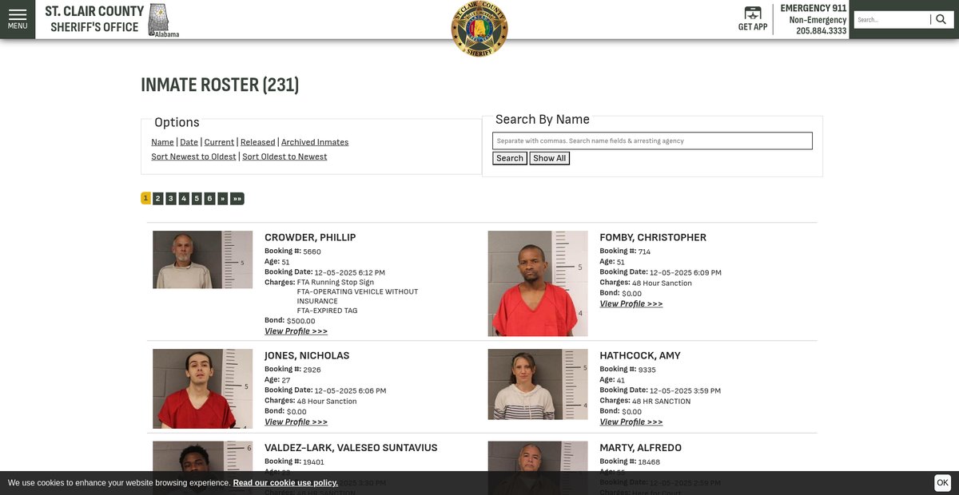This screenshot has width=959, height=495.
Task: Click the name FOMBY, CHRISTOPHER
Action: point(653,237)
